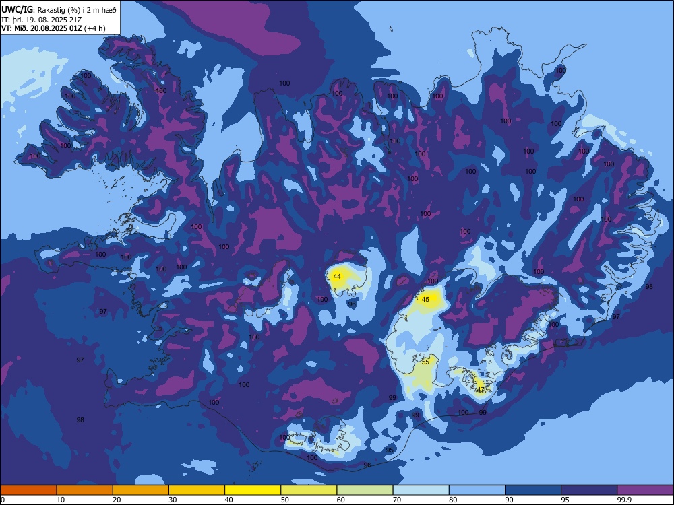
Task: Select the 50–60 pale yellow legend swatch
Action: coord(309,490)
